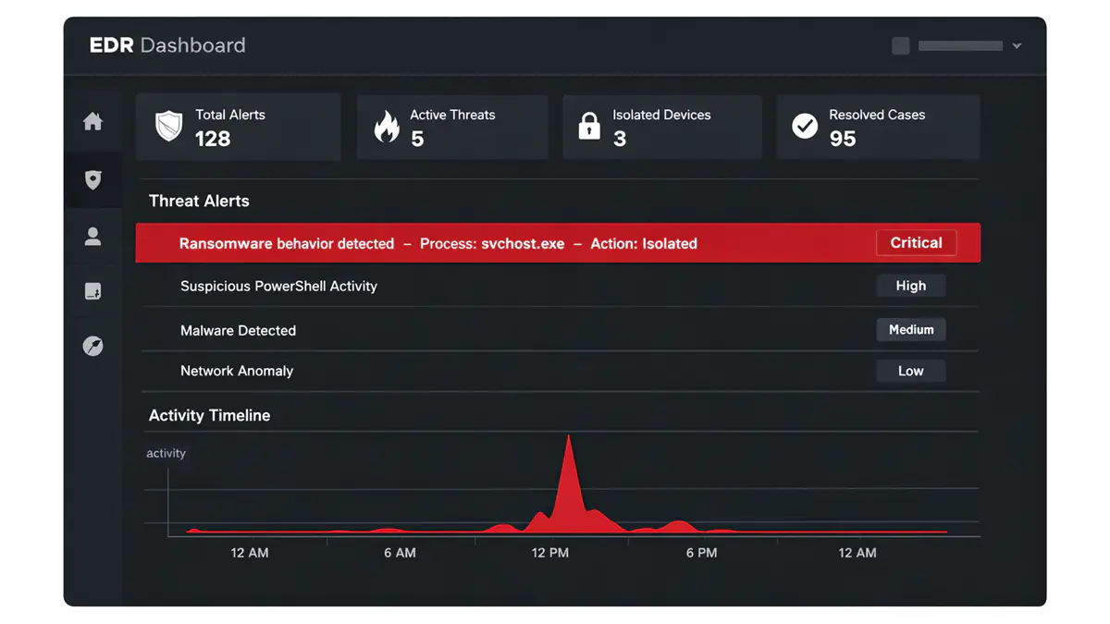Screen dimensions: 1110x624
Task: Expand the account dropdown chevron
Action: pos(1017,45)
